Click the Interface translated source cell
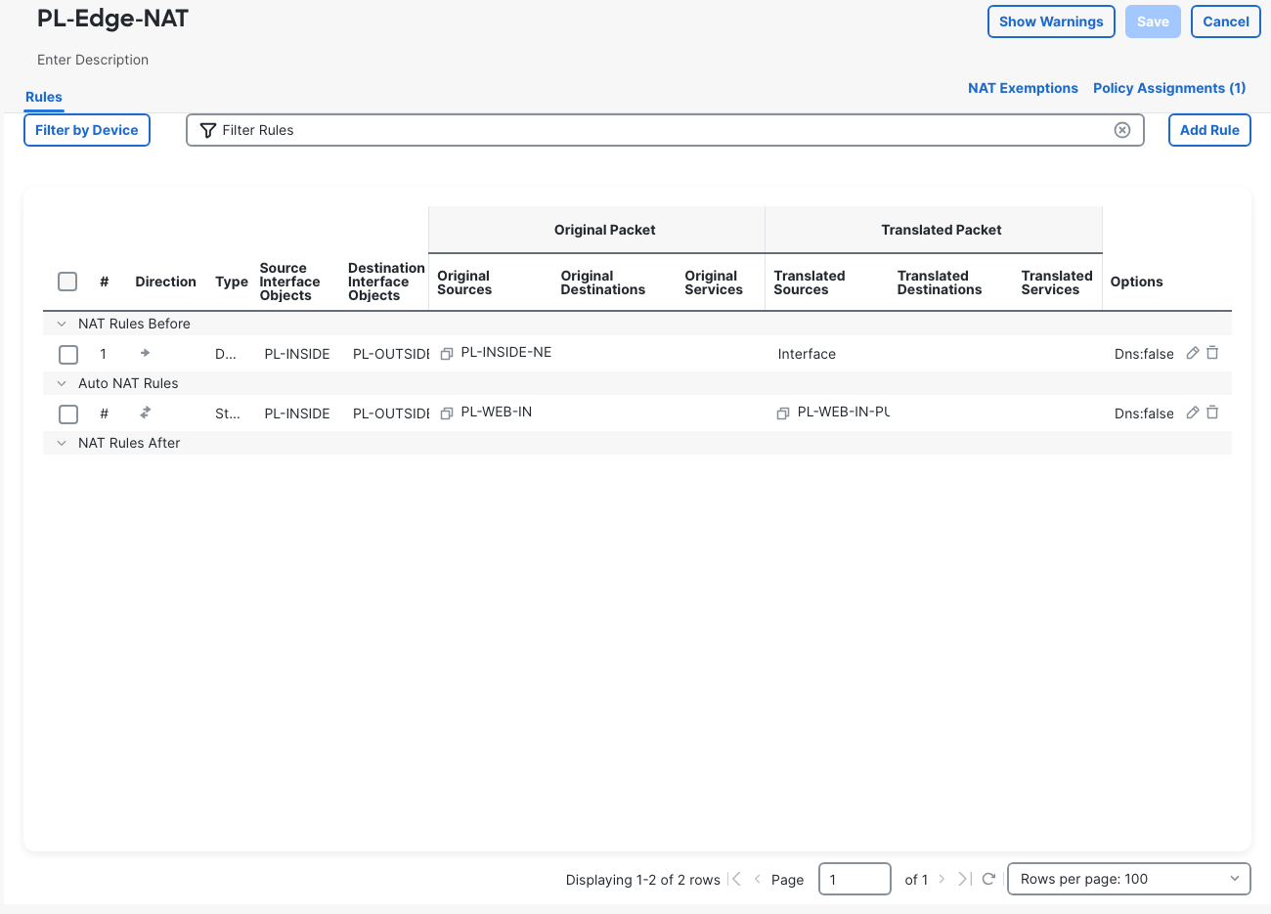Screen dimensions: 1271x914 coord(807,354)
